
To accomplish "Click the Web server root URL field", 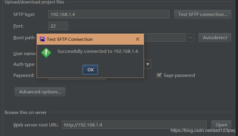I will [134, 125].
